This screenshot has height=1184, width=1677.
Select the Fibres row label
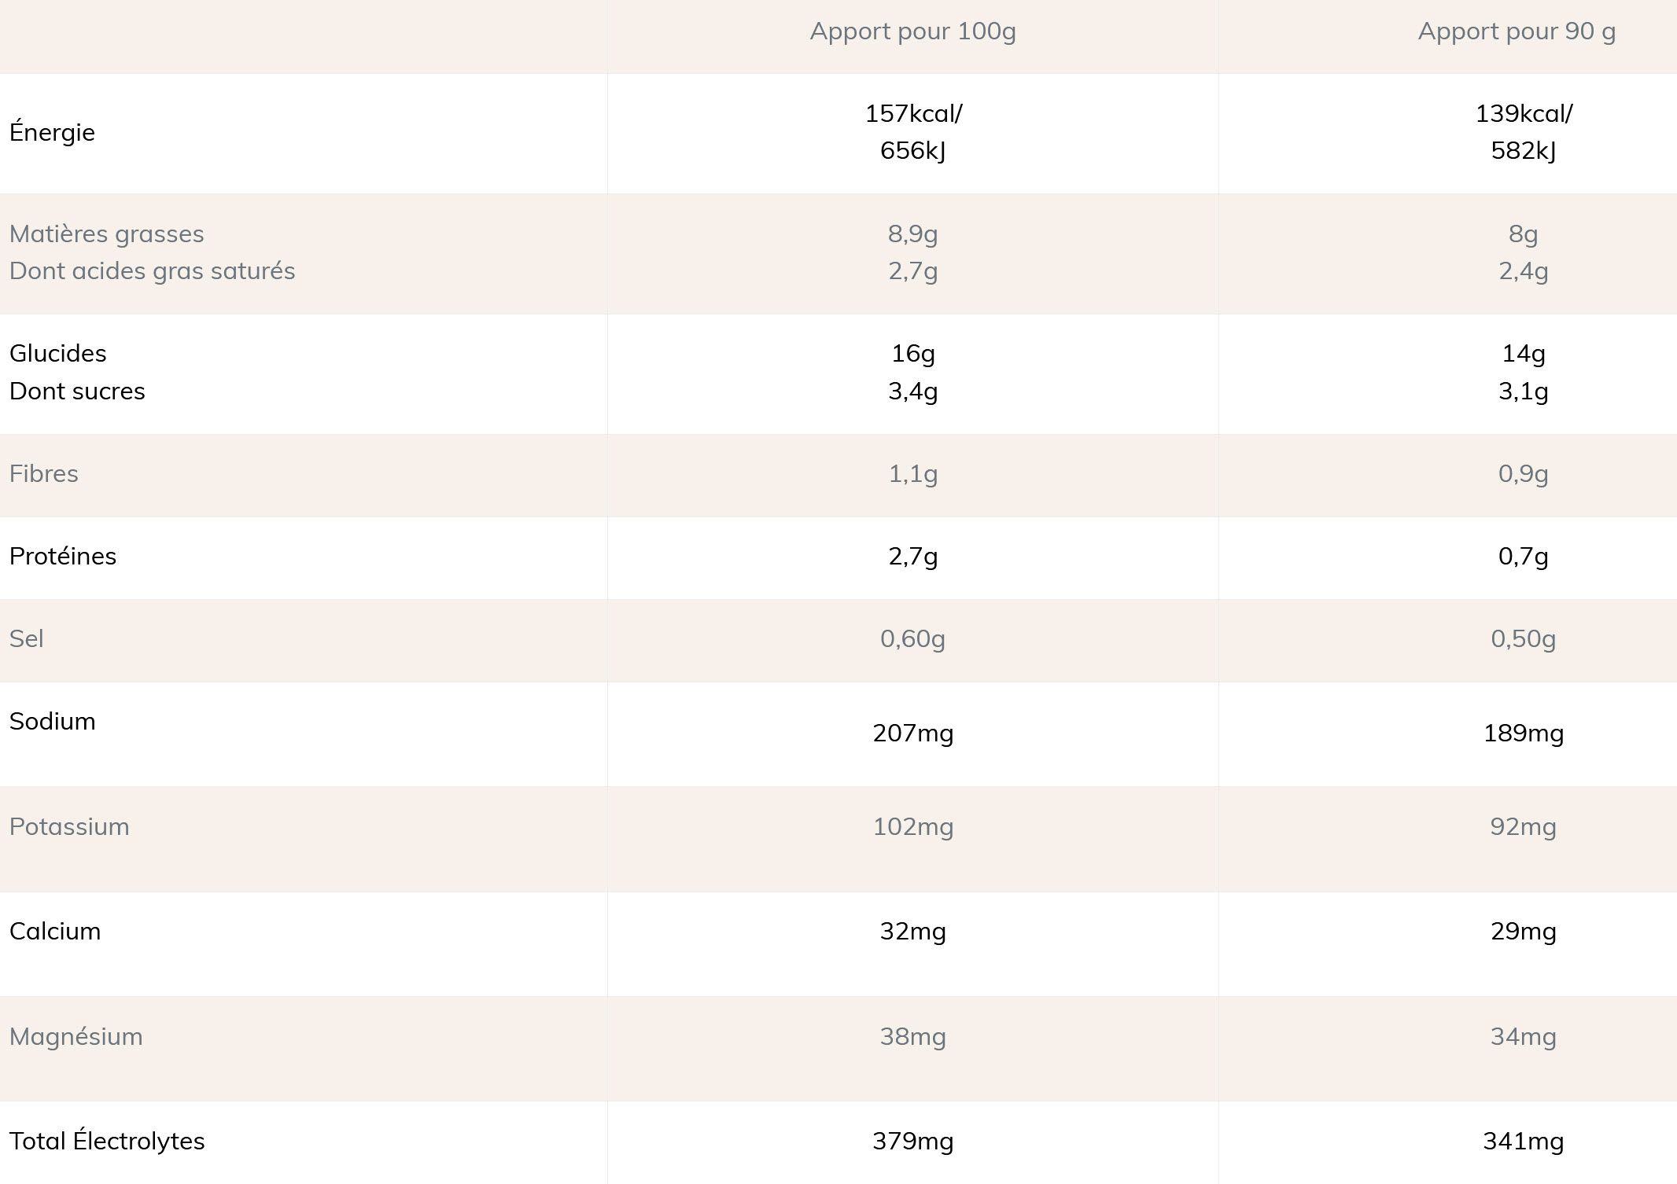[44, 473]
